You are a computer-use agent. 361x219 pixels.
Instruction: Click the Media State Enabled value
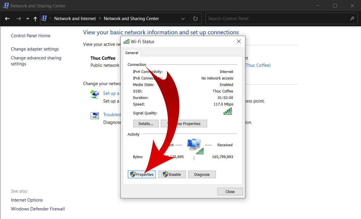click(x=227, y=85)
